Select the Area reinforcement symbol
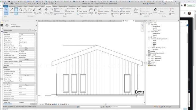The height and width of the screenshot is (110, 196). click(x=172, y=9)
